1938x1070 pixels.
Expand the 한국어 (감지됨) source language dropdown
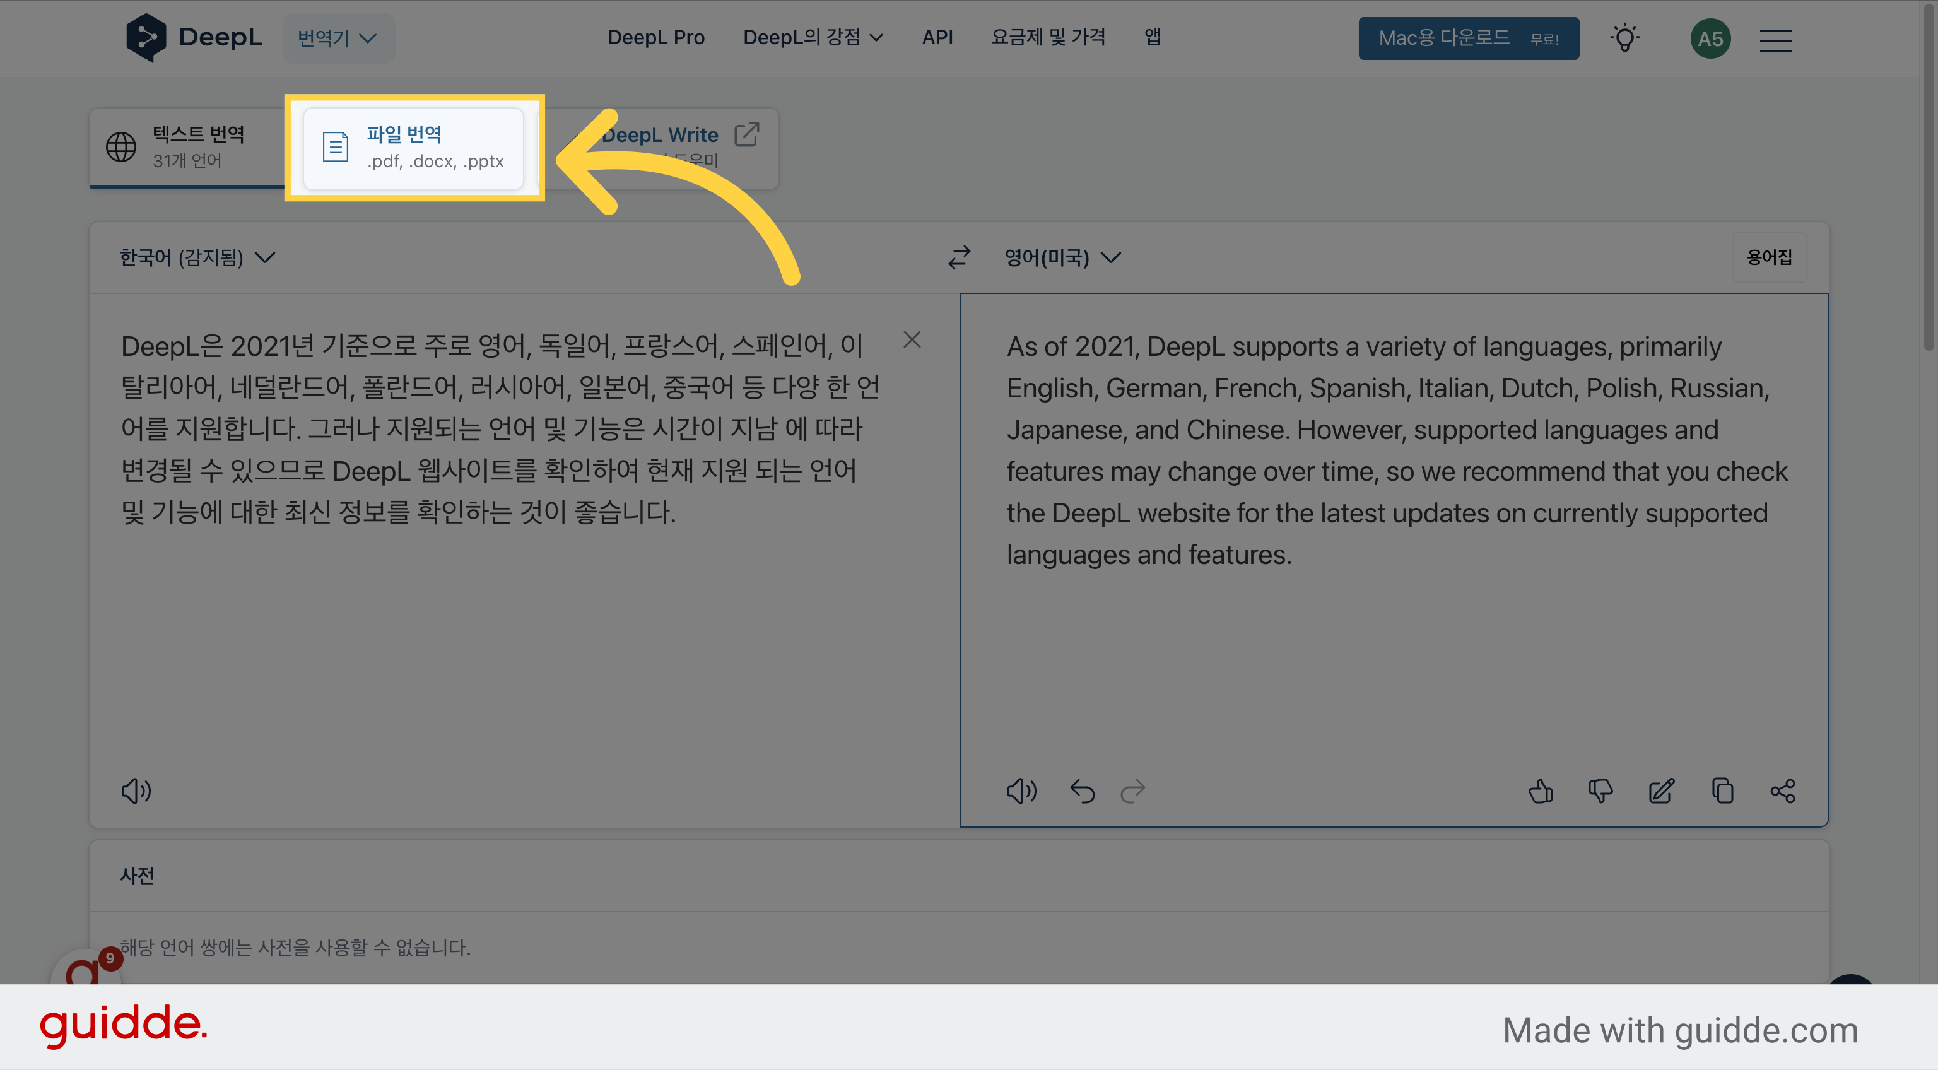[x=197, y=258]
